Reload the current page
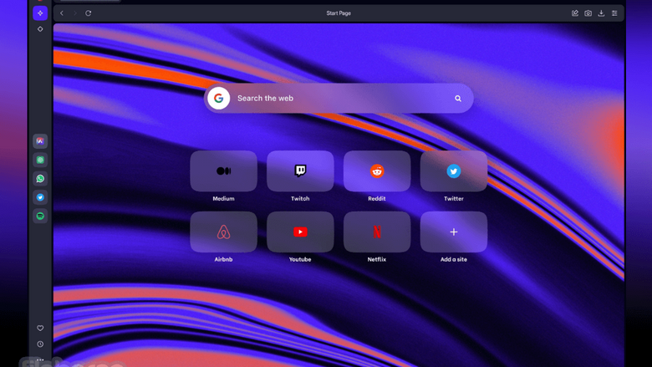 pyautogui.click(x=89, y=13)
